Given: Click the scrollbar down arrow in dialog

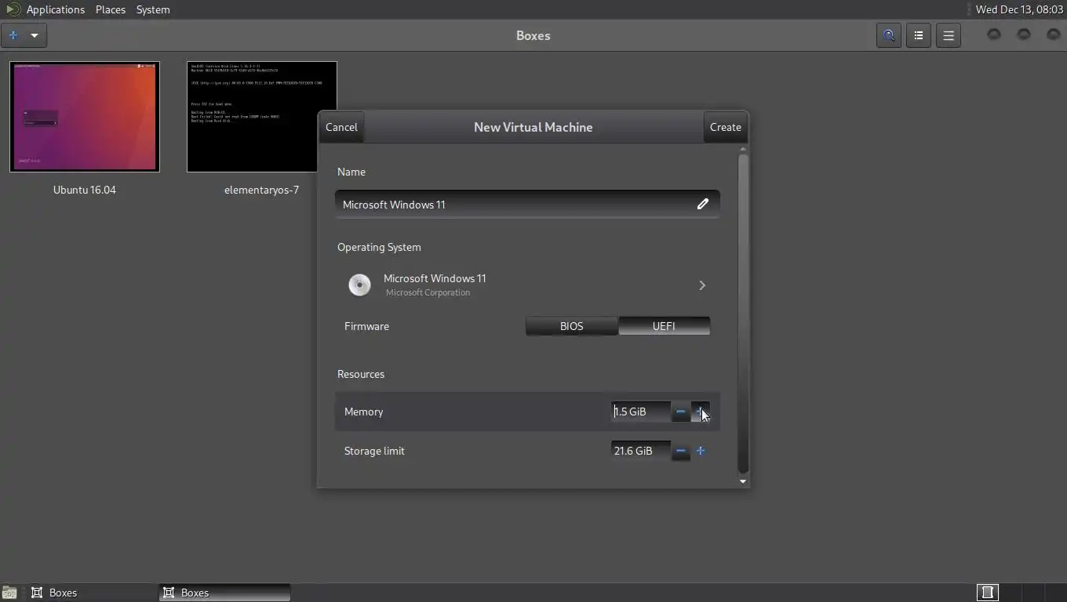Looking at the screenshot, I should (x=743, y=481).
